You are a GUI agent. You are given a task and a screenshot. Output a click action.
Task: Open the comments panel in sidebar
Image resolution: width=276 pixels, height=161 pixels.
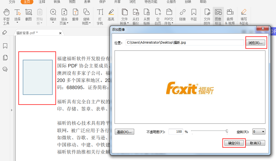pyautogui.click(x=5, y=69)
